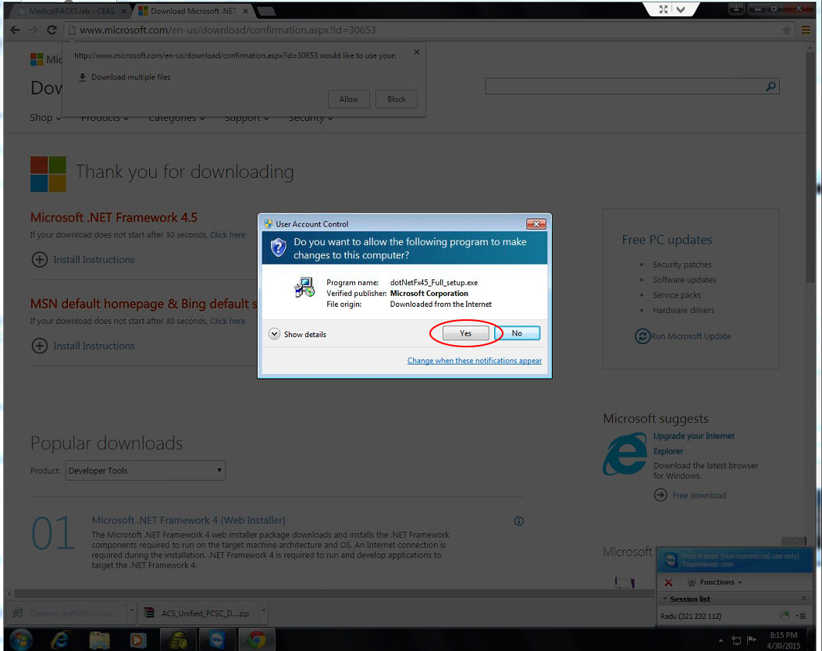The width and height of the screenshot is (822, 651).
Task: Close the TeamViewer Session list panel
Action: (803, 598)
